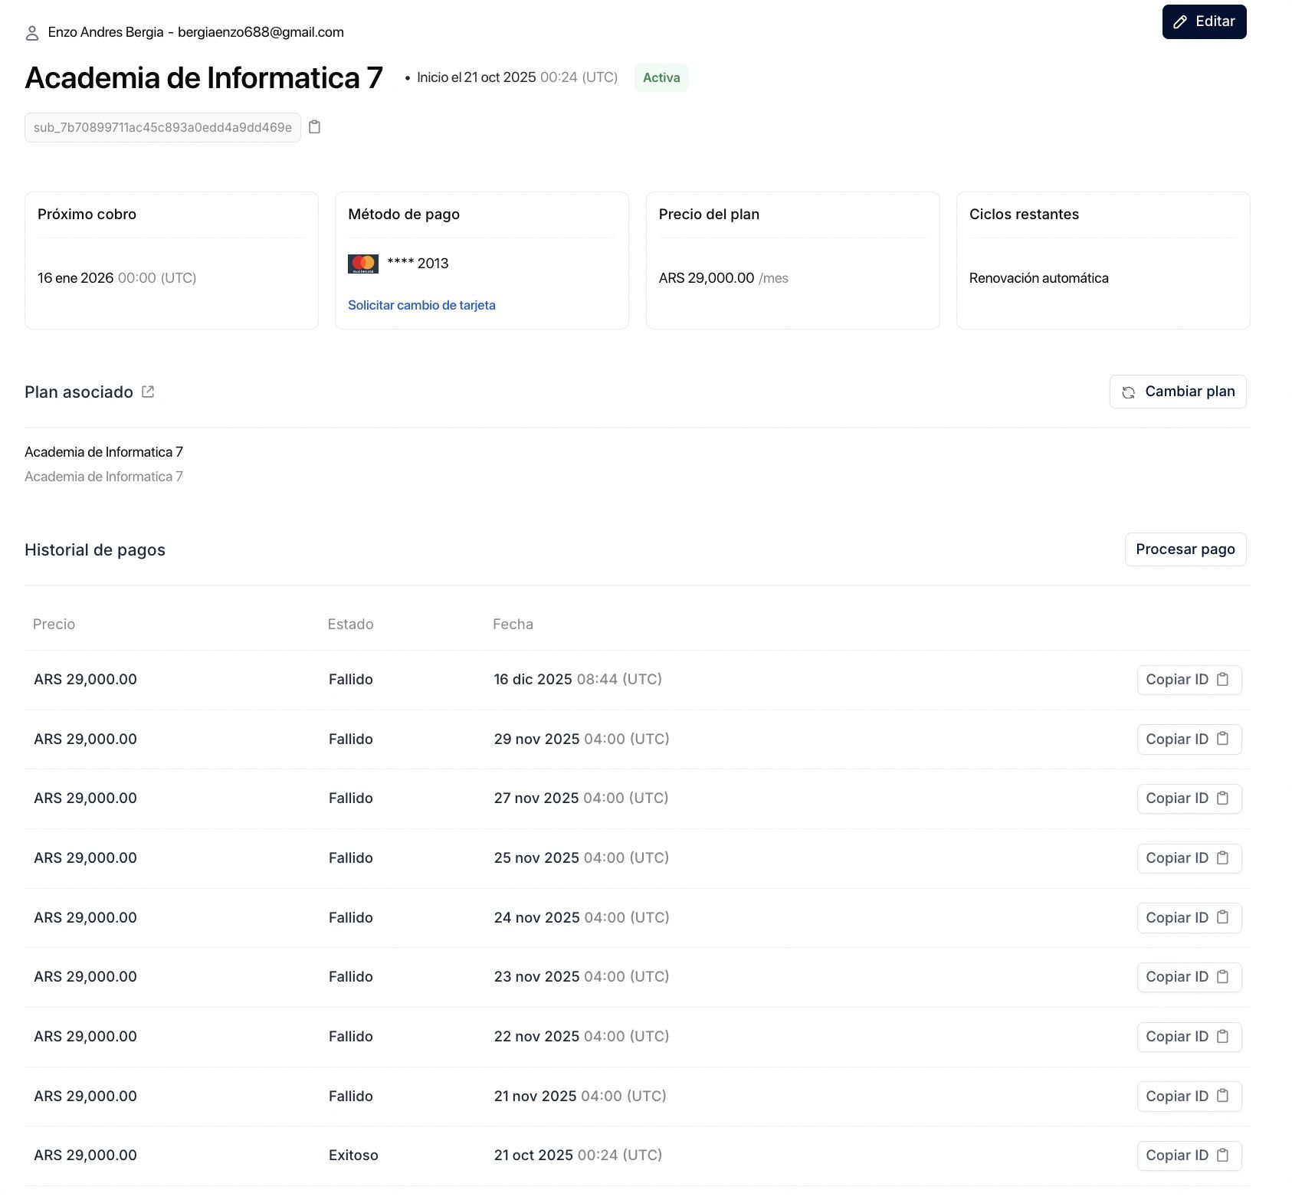Click the Exitoso status in payment history
This screenshot has width=1292, height=1200.
point(353,1156)
